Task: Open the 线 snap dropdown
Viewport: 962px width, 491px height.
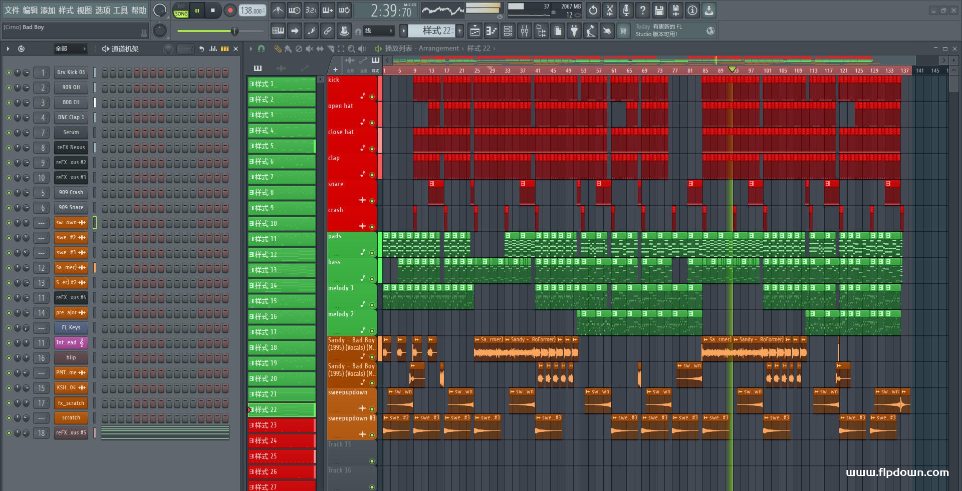Action: (378, 31)
